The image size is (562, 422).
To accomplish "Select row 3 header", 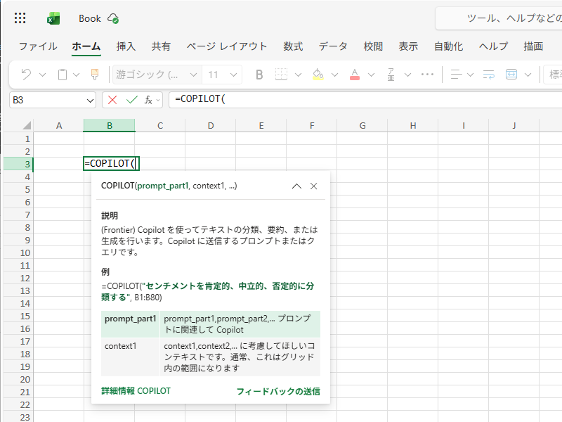I will tap(18, 164).
